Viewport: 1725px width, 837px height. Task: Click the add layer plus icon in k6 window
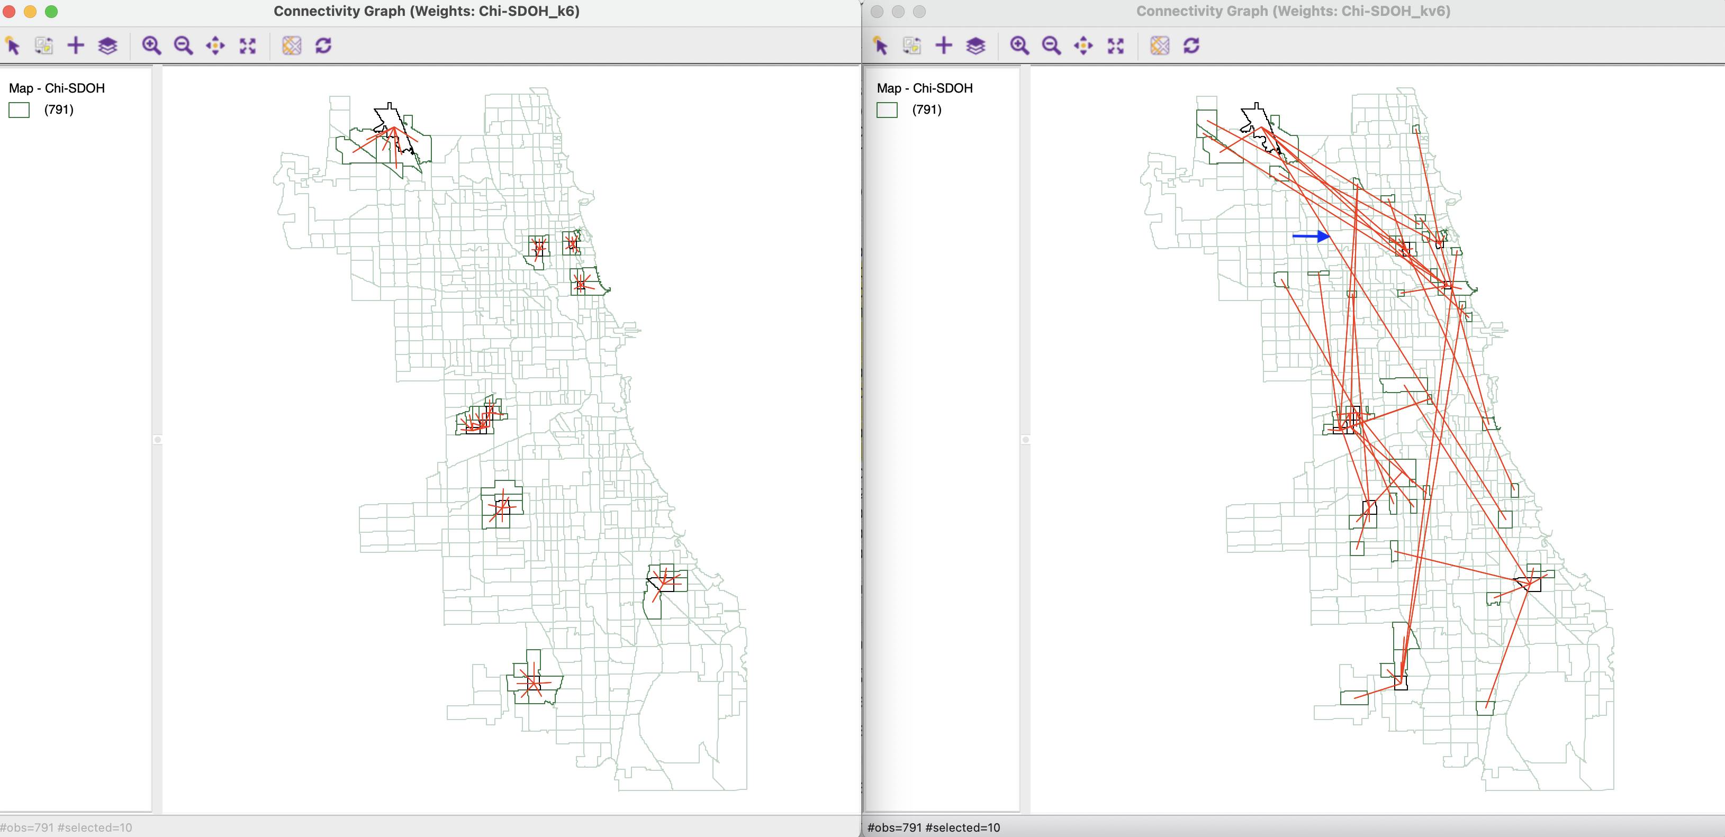tap(76, 46)
